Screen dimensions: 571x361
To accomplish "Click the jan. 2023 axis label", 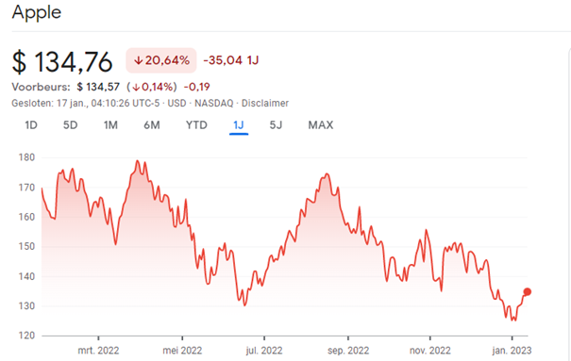I will [512, 351].
